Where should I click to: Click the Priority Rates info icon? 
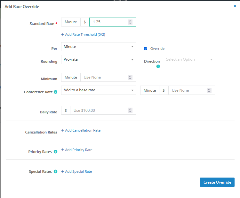point(56,152)
